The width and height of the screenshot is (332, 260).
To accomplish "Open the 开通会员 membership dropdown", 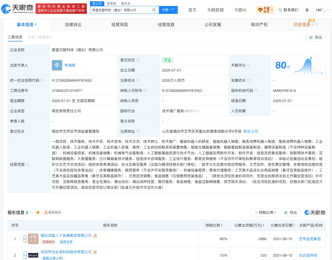I will (x=265, y=10).
